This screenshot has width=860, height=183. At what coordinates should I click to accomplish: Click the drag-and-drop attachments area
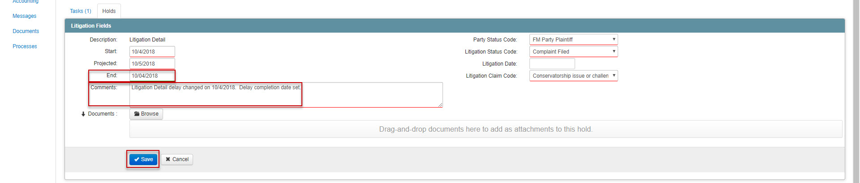(486, 129)
